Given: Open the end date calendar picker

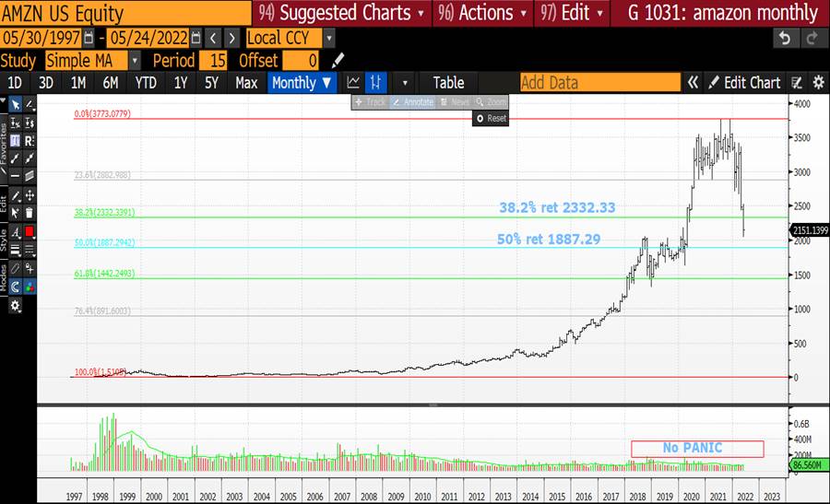Looking at the screenshot, I should pos(196,38).
